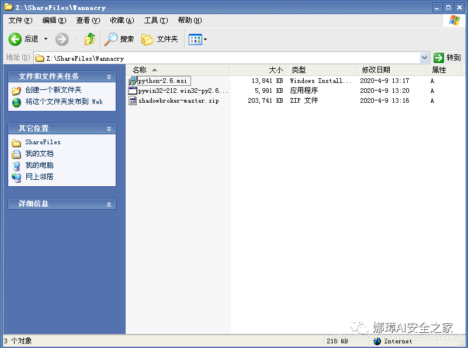The height and width of the screenshot is (348, 468).
Task: Click the shadowbroker zip file icon
Action: [x=132, y=101]
